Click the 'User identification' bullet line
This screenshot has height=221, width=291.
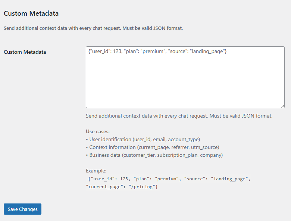coord(143,139)
